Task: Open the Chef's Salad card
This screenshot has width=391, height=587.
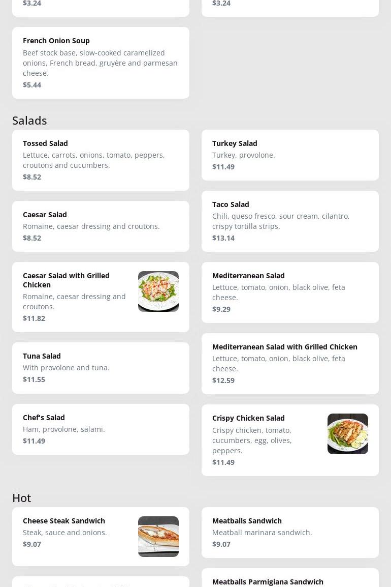Action: (x=101, y=429)
